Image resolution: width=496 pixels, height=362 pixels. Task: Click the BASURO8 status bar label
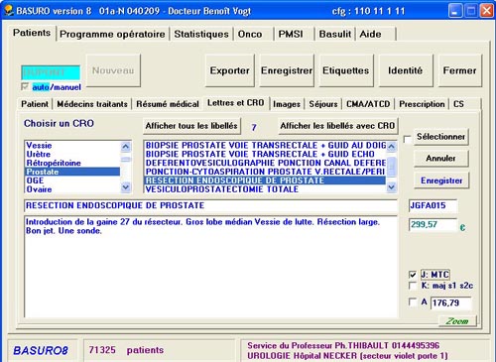(x=41, y=350)
